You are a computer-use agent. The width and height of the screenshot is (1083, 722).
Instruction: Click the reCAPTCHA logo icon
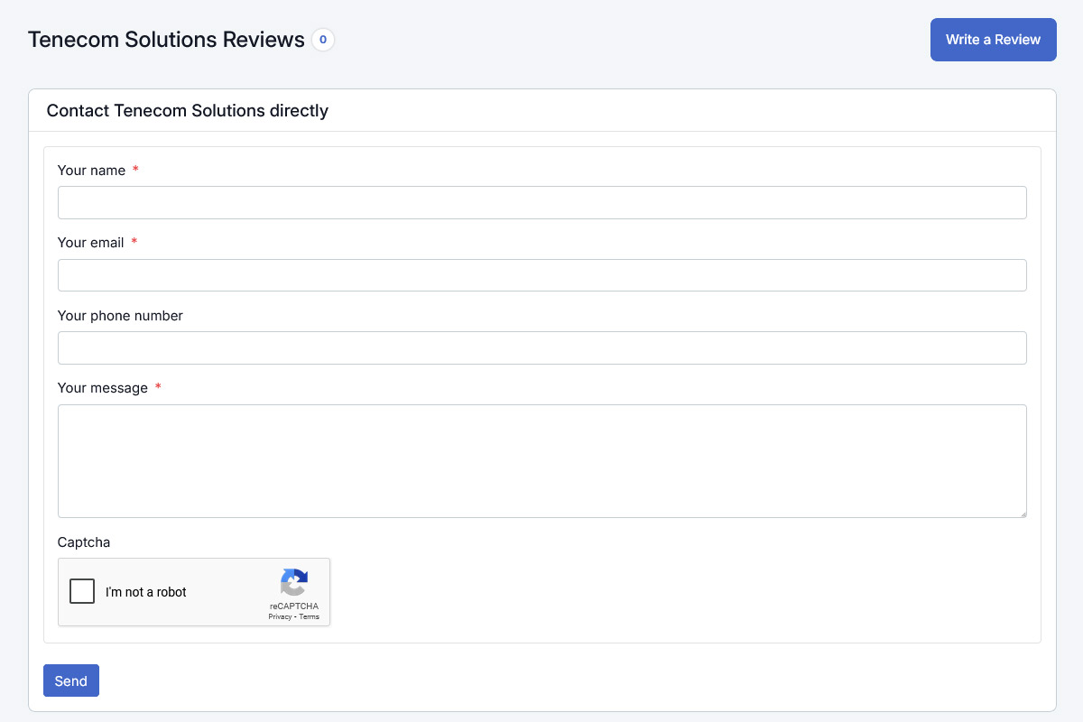(294, 582)
